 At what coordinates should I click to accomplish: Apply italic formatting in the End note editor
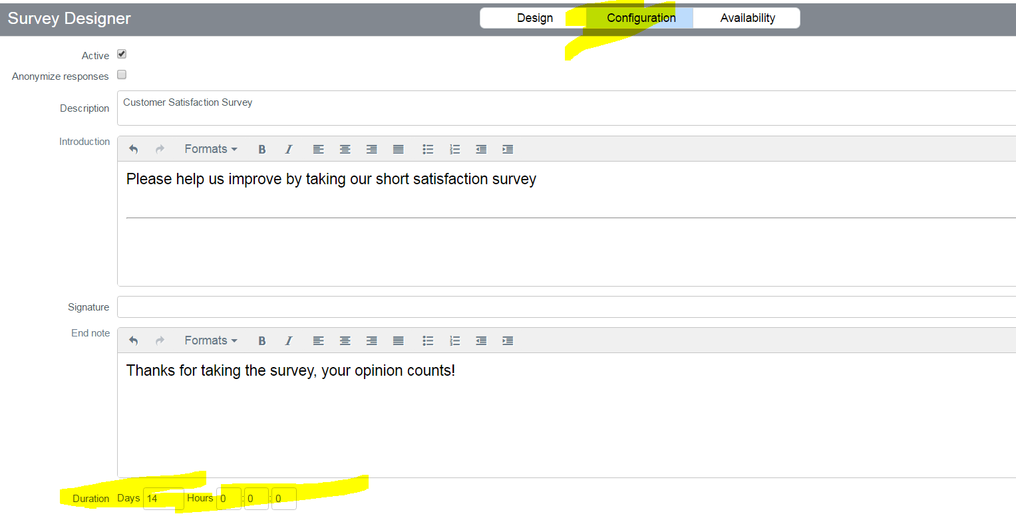pos(288,340)
